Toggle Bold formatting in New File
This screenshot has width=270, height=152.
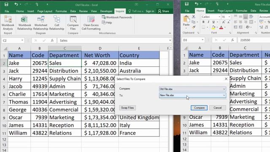(203, 22)
